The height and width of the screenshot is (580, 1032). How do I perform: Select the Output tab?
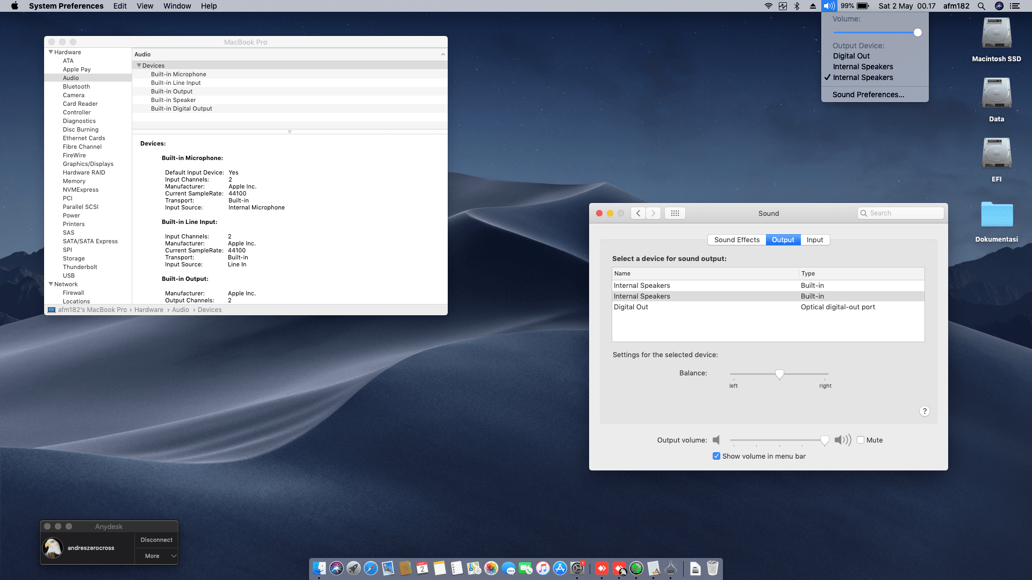(x=783, y=240)
